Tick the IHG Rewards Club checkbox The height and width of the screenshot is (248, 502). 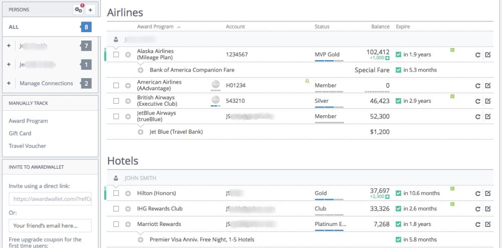(x=116, y=209)
